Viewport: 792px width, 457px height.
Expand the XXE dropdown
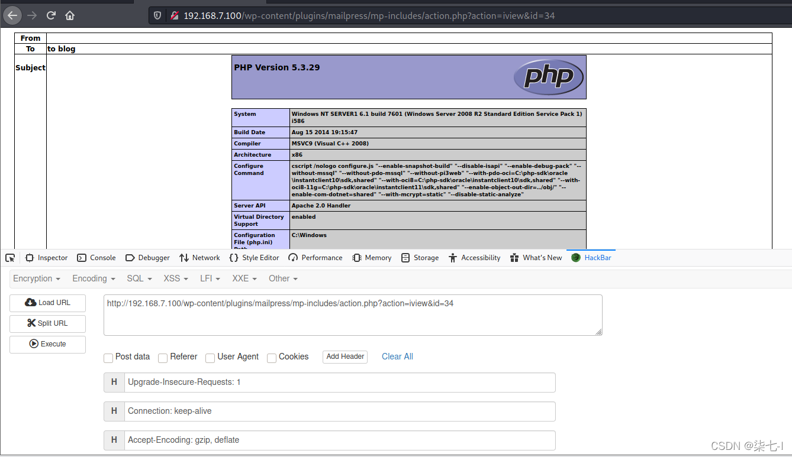[x=244, y=278]
